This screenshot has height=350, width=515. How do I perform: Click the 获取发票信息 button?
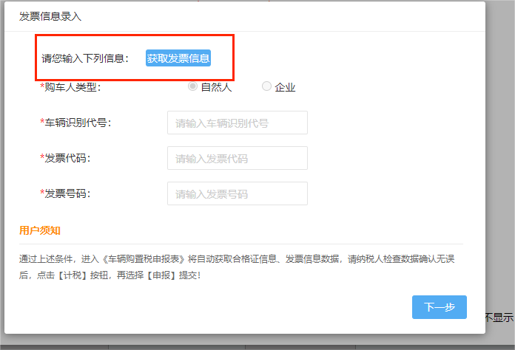178,58
